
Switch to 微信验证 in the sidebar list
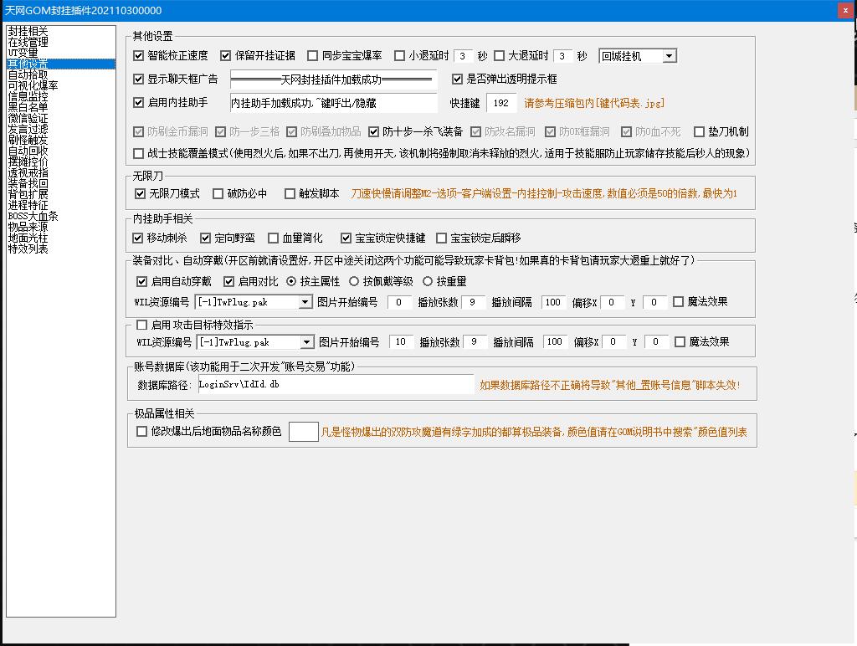[28, 118]
